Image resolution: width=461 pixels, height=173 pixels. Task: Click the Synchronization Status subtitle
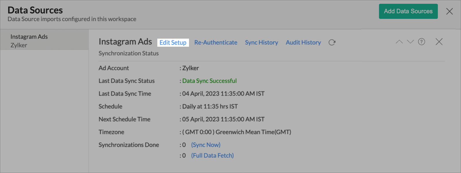[129, 53]
